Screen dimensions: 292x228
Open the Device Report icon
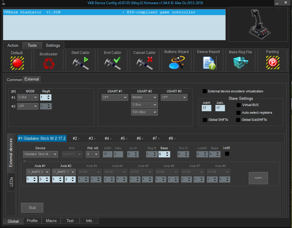pos(208,63)
